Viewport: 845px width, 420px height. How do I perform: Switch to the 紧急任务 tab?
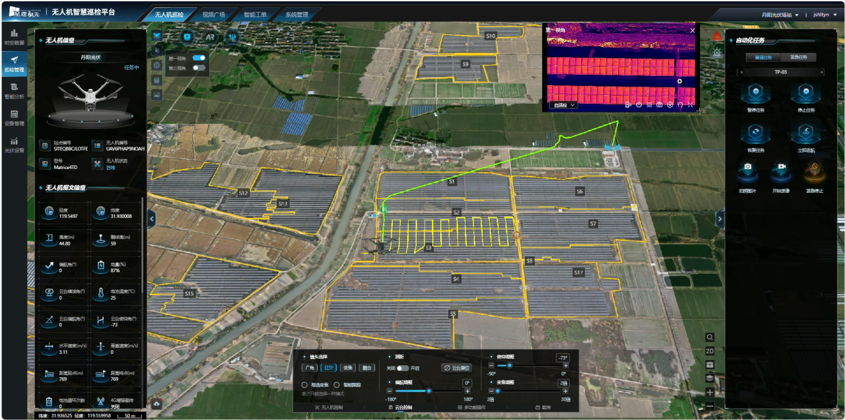[803, 57]
